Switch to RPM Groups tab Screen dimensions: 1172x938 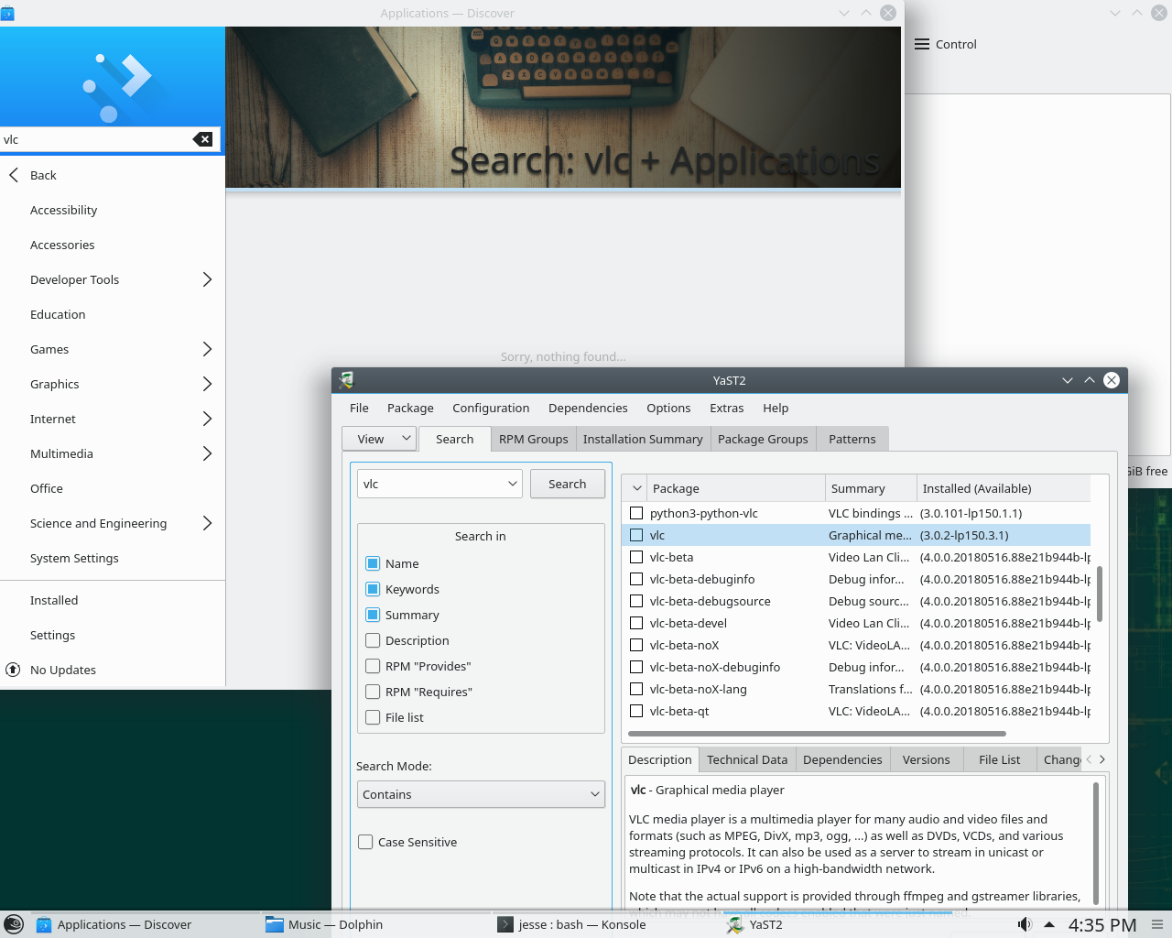pyautogui.click(x=534, y=439)
